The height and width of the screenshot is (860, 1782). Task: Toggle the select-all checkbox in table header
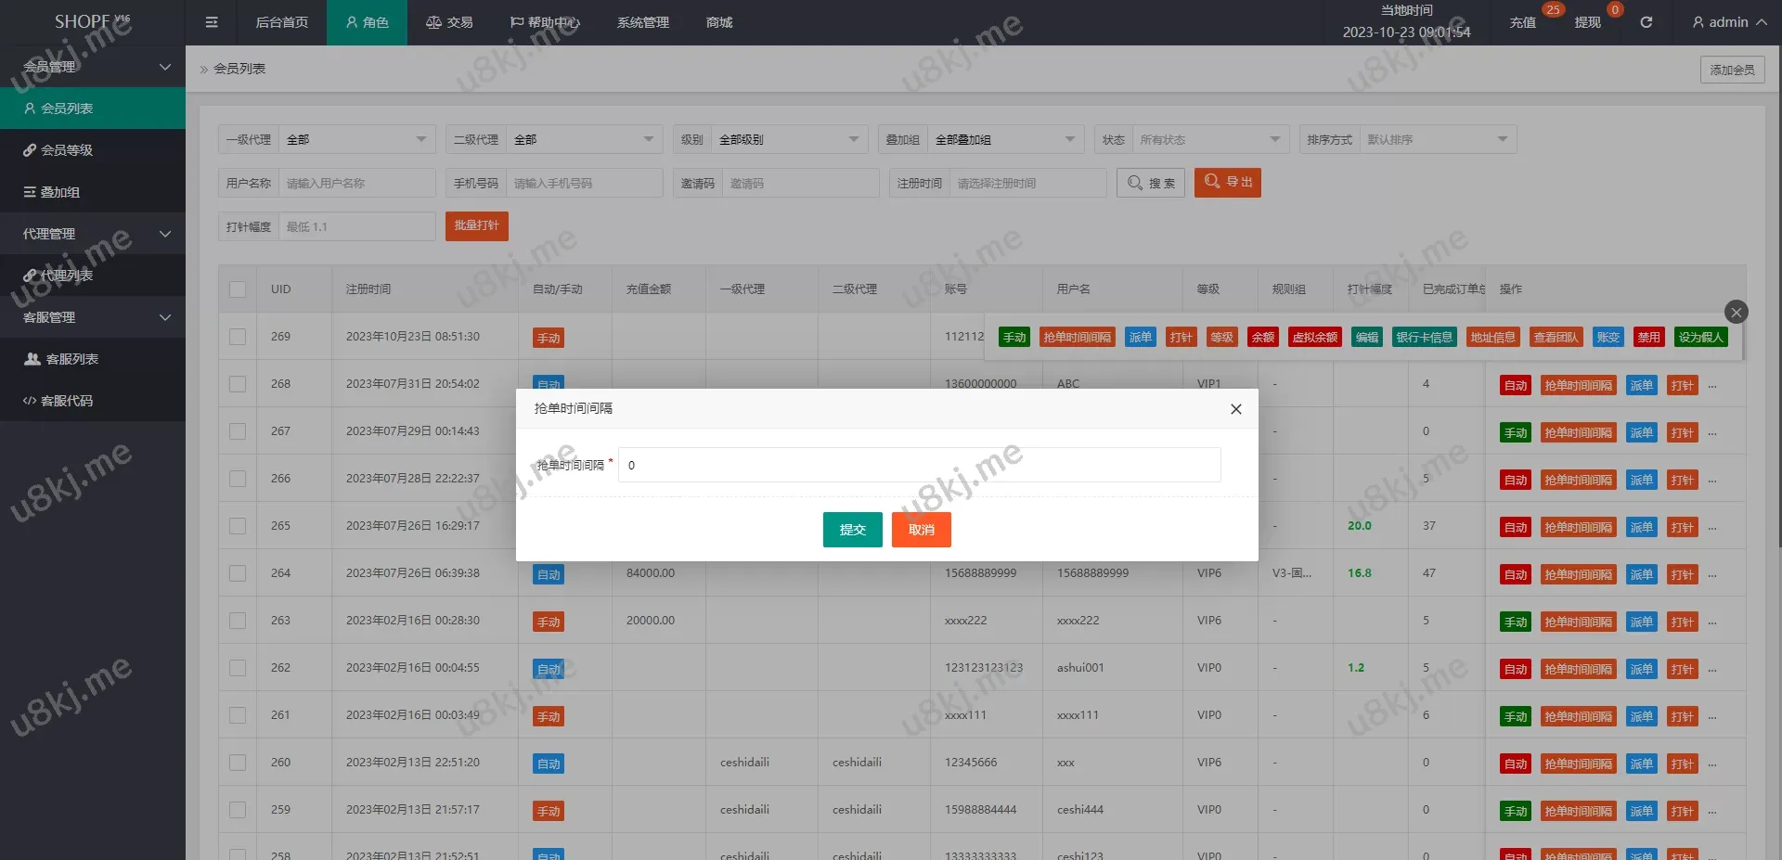[238, 289]
